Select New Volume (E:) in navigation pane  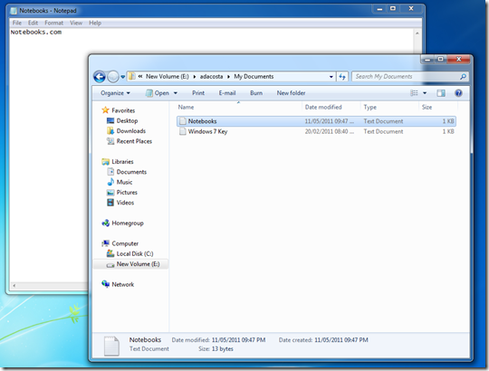click(139, 264)
